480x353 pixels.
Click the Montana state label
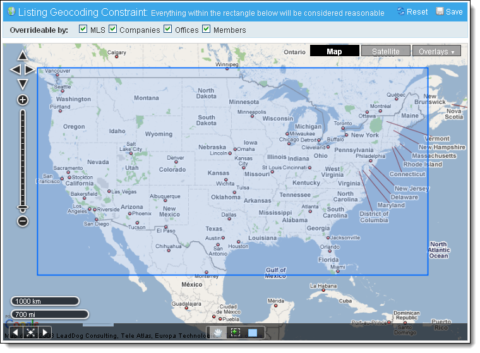[x=147, y=98]
